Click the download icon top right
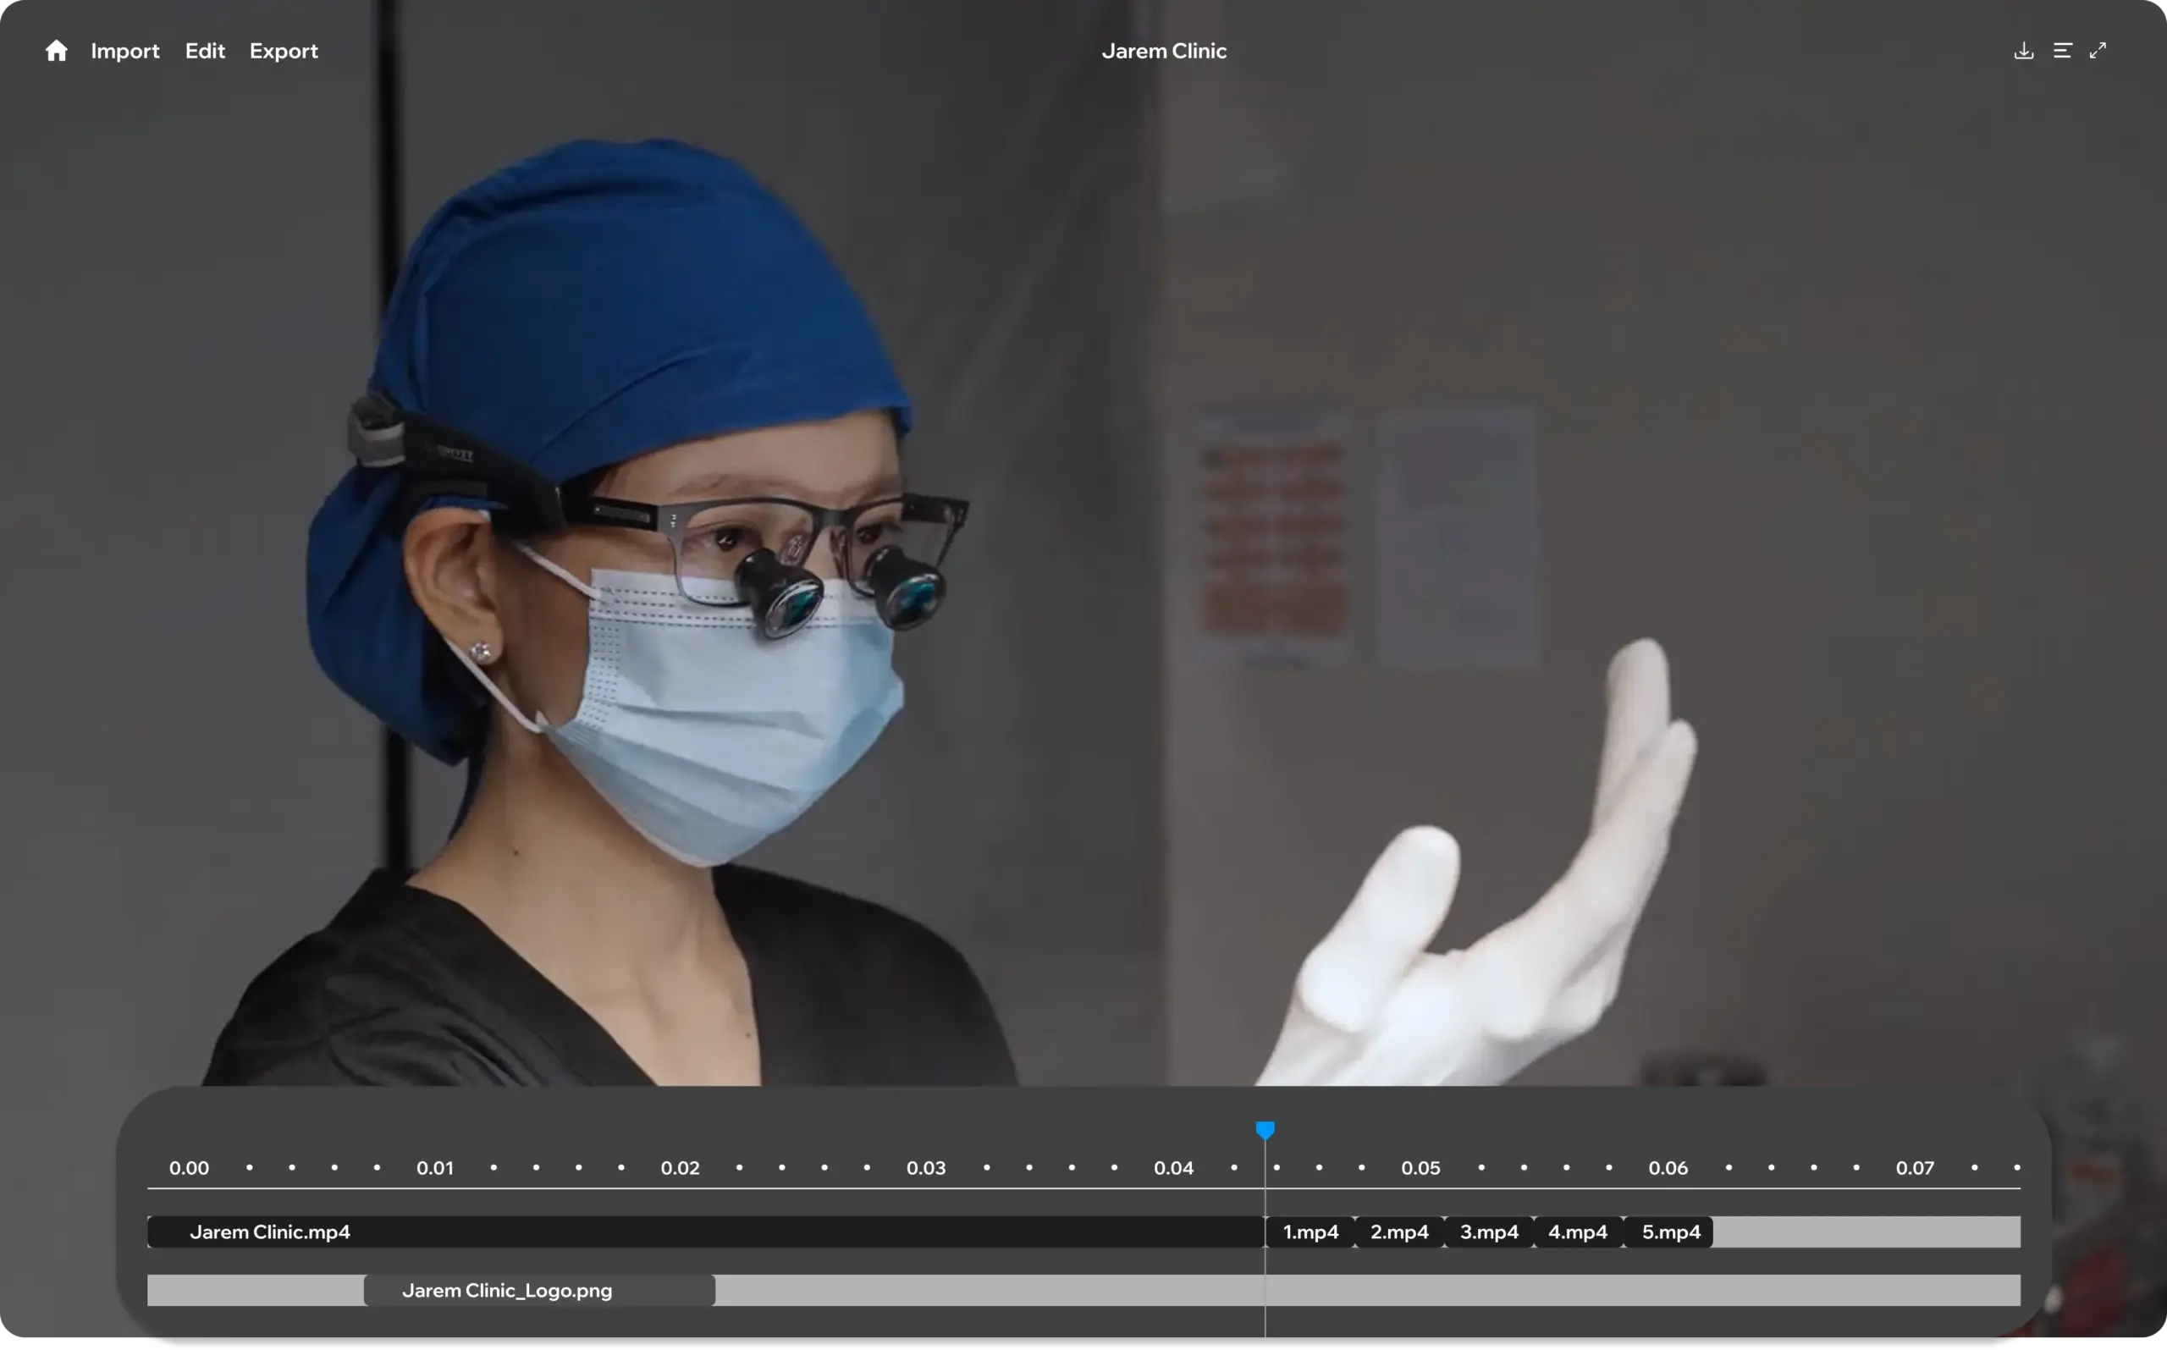The width and height of the screenshot is (2167, 1350). pyautogui.click(x=2023, y=51)
